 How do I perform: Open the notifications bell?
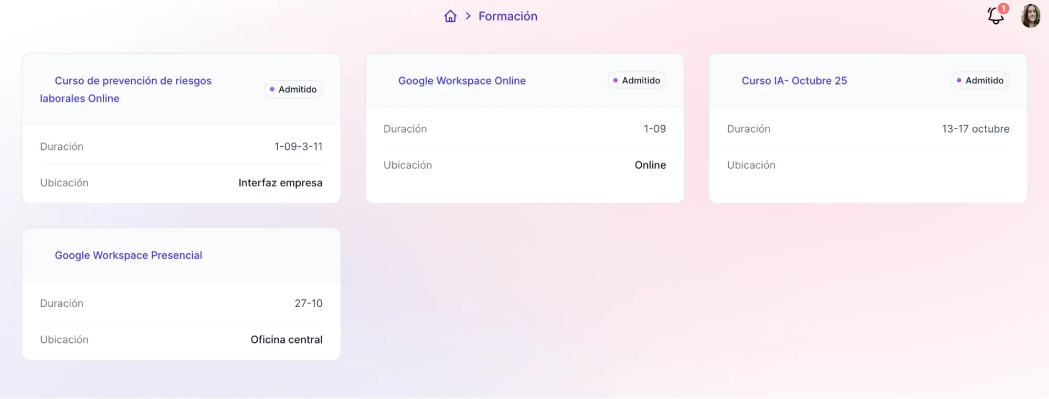(x=995, y=16)
